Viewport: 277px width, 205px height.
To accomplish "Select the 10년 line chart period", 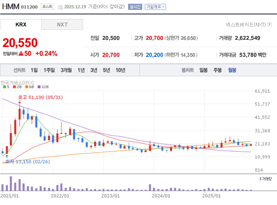I will (120, 70).
